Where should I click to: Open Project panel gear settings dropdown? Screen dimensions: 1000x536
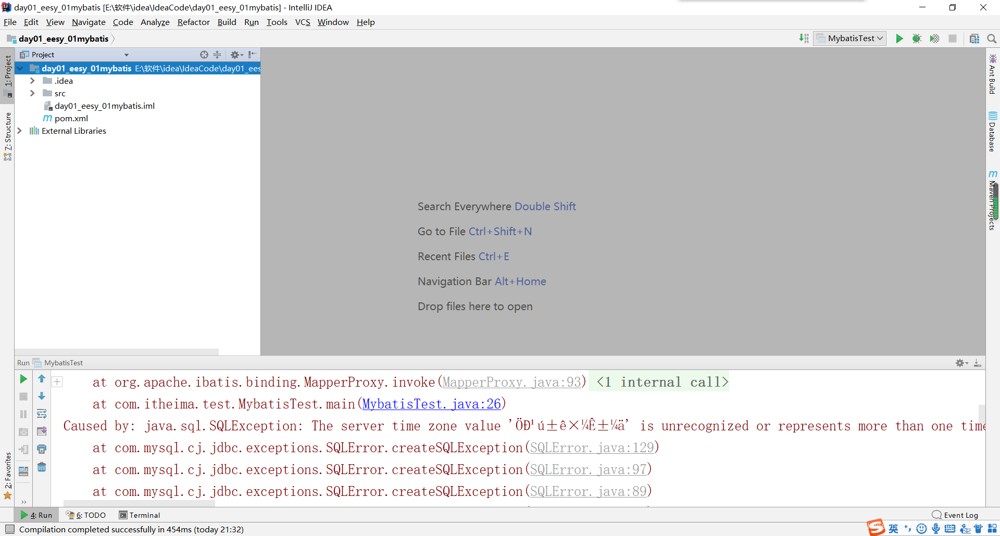click(x=237, y=55)
